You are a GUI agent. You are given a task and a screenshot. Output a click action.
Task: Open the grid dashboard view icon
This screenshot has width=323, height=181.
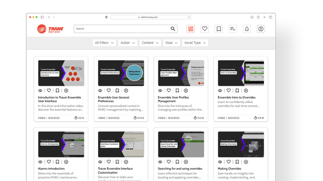click(x=191, y=29)
